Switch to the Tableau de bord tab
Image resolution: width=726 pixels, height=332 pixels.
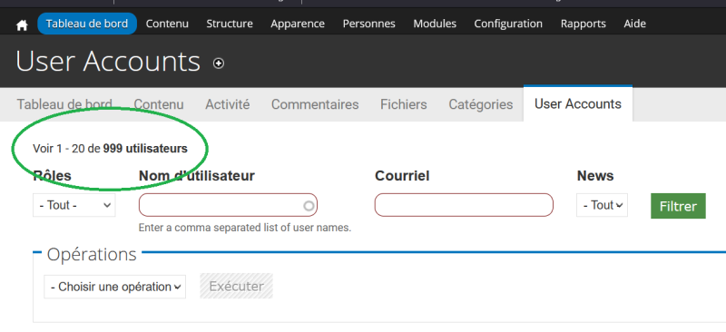pyautogui.click(x=64, y=104)
